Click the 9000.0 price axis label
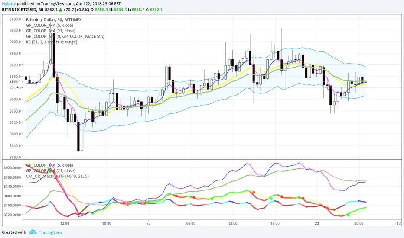The image size is (404, 238). [15, 42]
